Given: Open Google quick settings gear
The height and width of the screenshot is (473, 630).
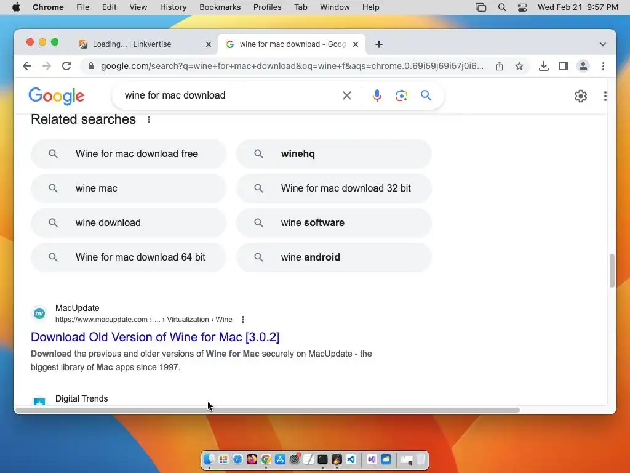Looking at the screenshot, I should pyautogui.click(x=581, y=95).
